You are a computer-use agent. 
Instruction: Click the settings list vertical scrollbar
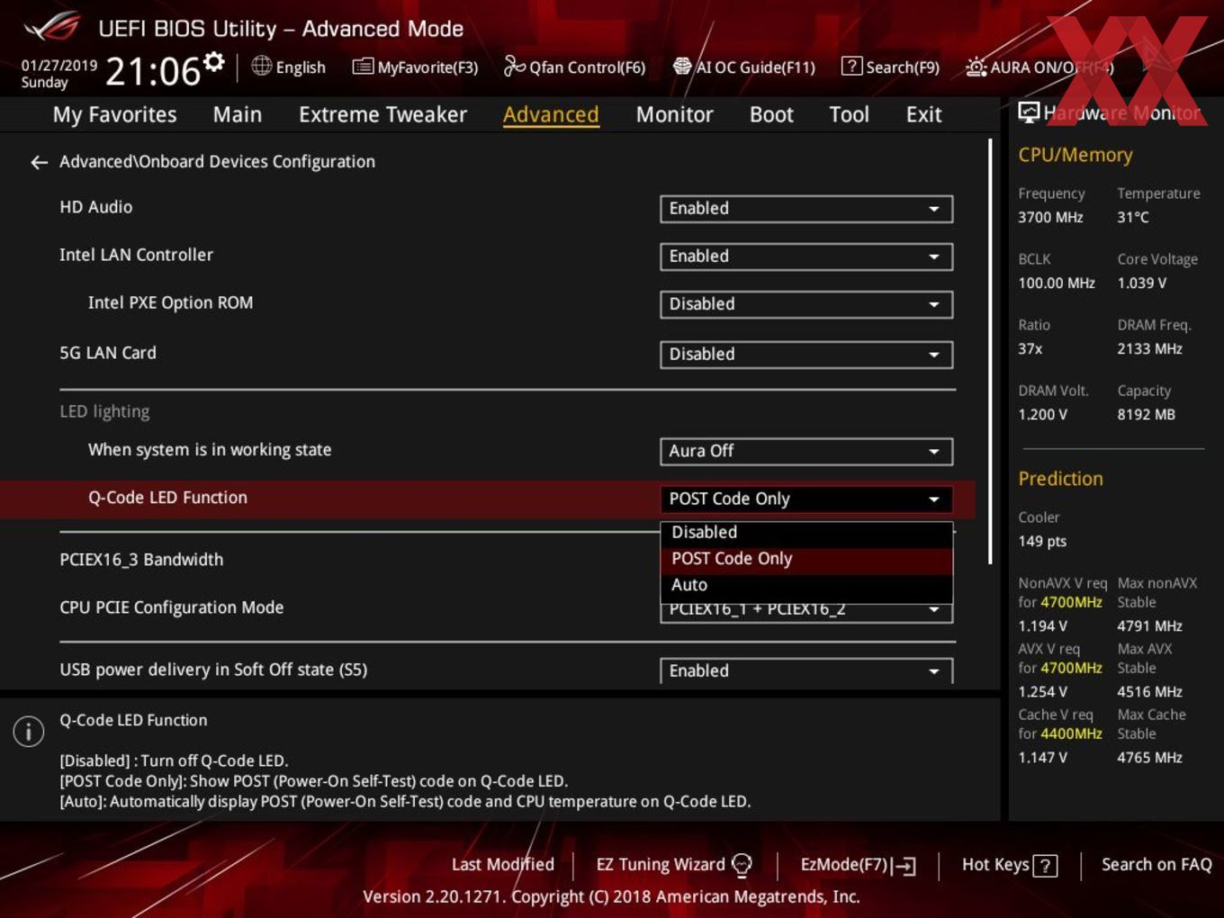click(x=990, y=351)
